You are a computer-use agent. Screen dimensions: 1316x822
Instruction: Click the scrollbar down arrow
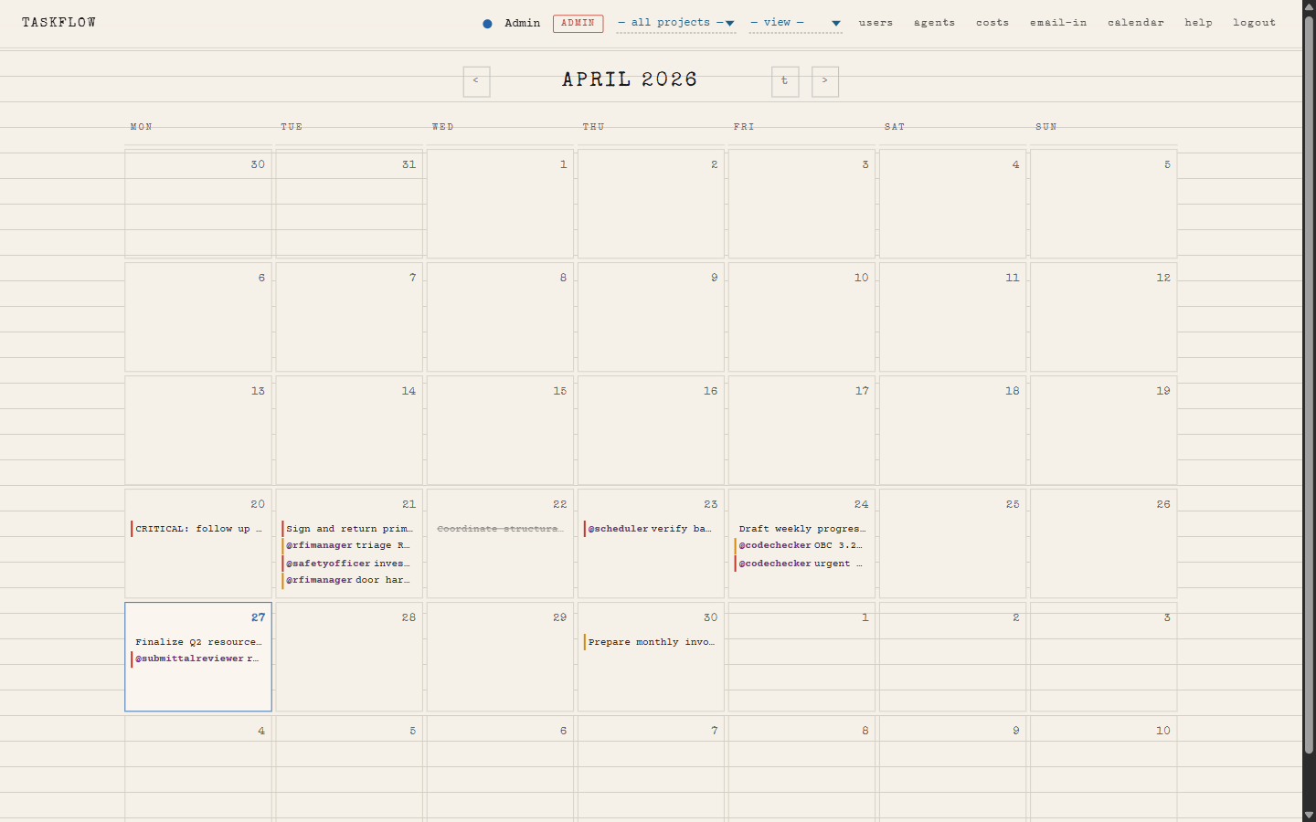tap(1309, 816)
